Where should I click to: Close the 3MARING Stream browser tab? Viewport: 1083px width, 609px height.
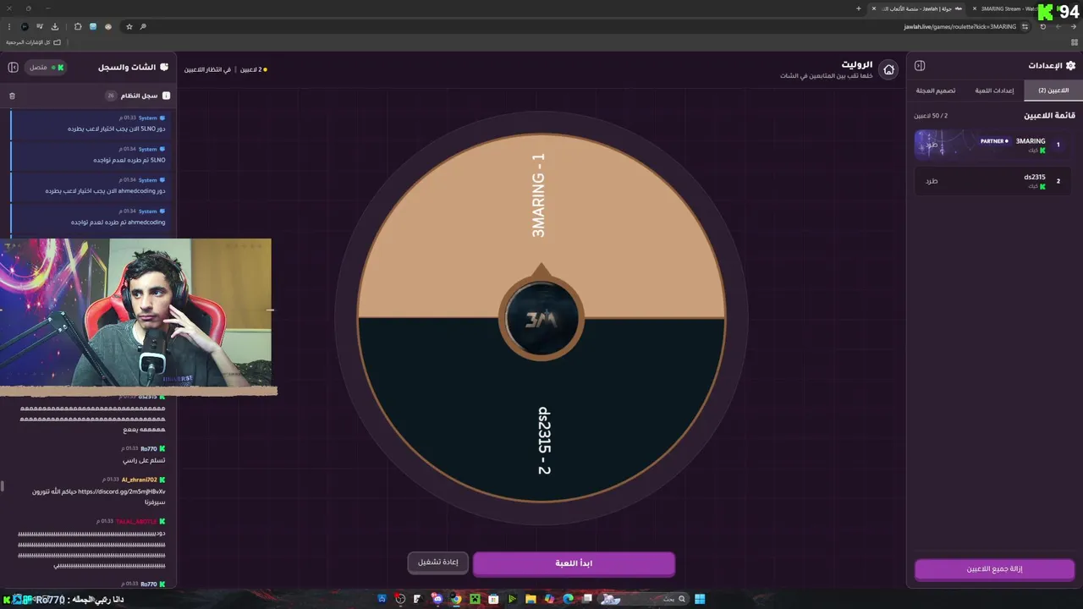point(975,8)
